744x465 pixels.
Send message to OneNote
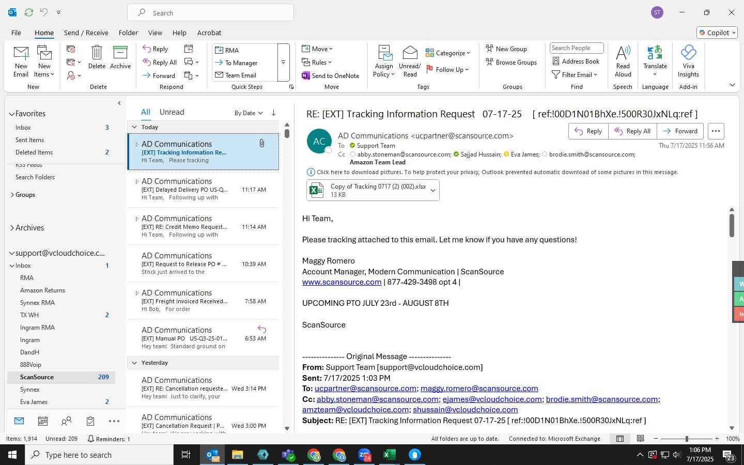[330, 75]
